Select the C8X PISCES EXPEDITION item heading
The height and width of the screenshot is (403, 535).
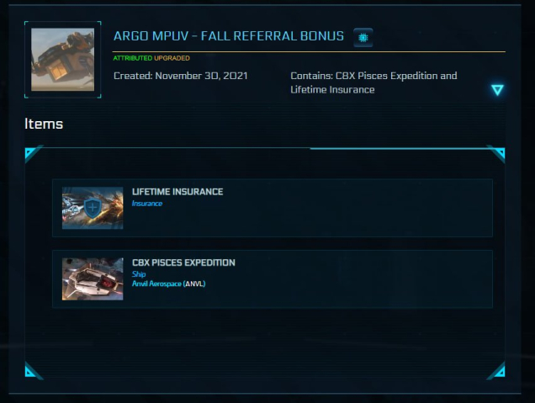click(x=183, y=262)
